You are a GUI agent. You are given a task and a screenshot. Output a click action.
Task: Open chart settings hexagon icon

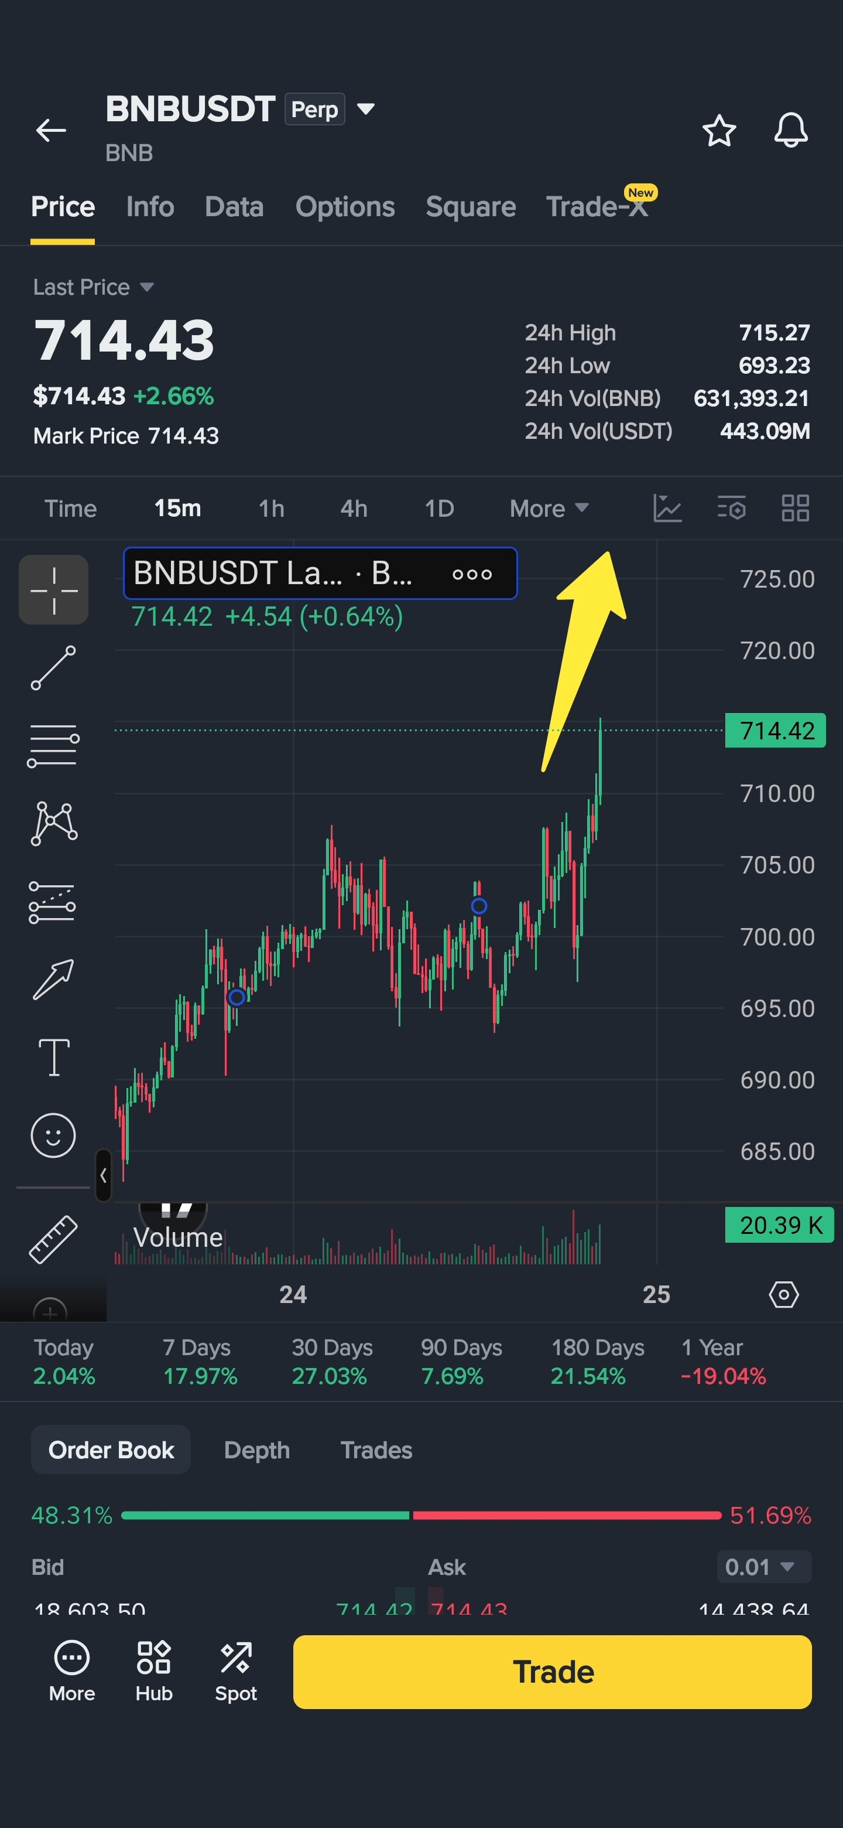pos(783,1294)
